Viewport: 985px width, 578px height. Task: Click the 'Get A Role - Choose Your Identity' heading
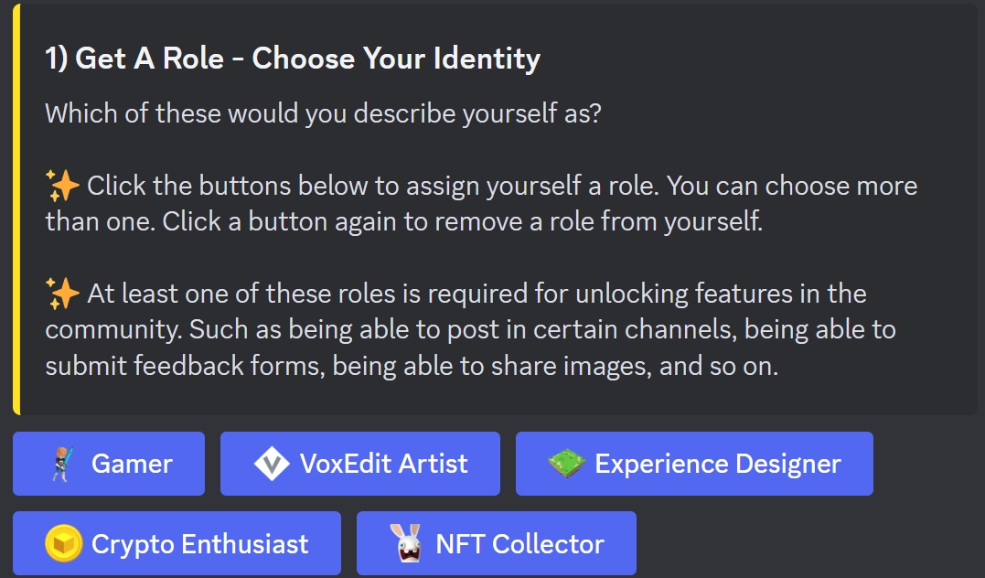(293, 59)
